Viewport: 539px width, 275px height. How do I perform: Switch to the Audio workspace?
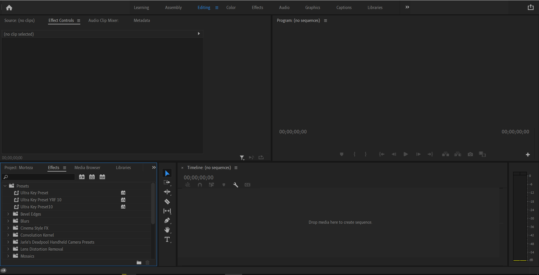tap(284, 8)
